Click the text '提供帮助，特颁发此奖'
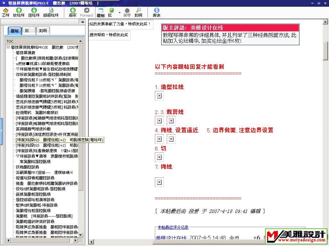The height and width of the screenshot is (246, 329). [x=109, y=35]
